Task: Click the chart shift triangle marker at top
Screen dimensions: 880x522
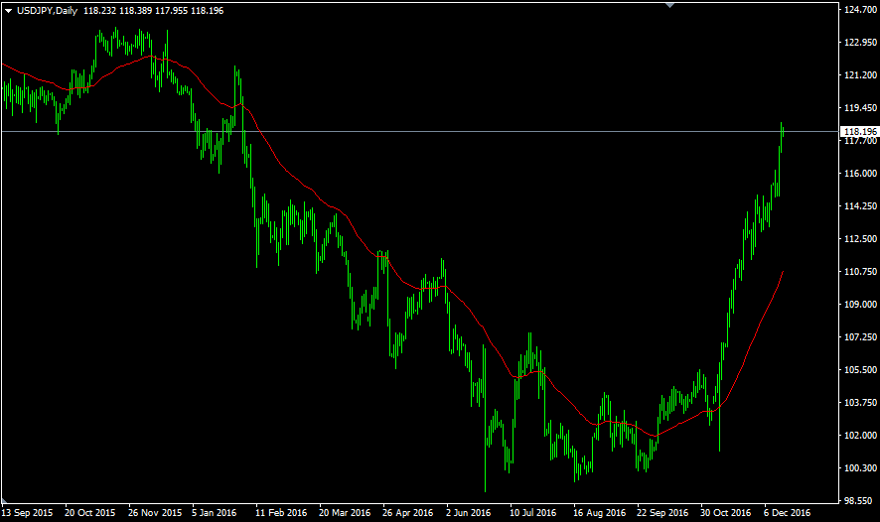Action: point(669,5)
